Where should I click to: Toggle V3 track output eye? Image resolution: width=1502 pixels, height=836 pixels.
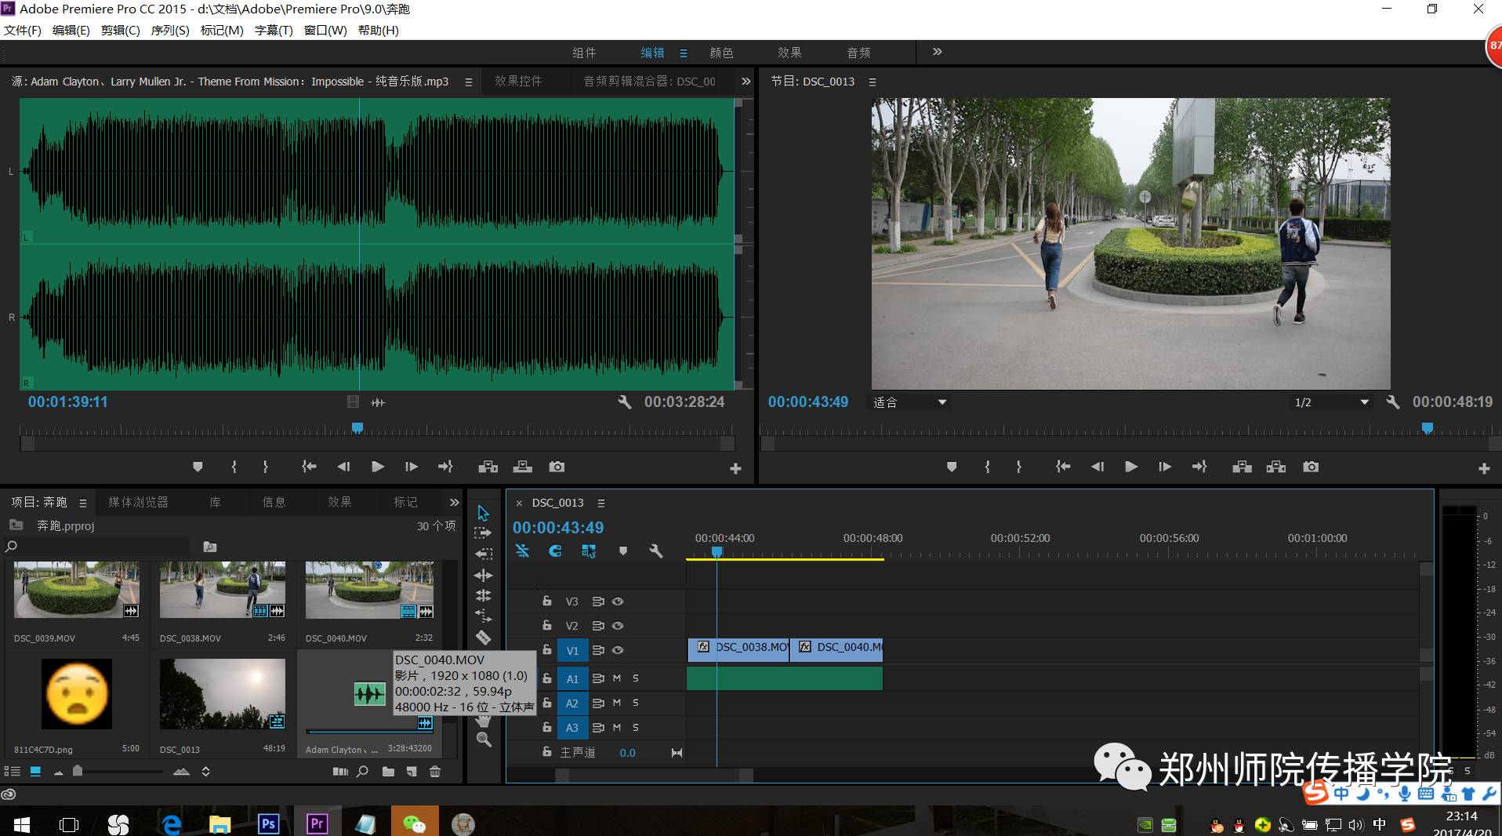(618, 602)
